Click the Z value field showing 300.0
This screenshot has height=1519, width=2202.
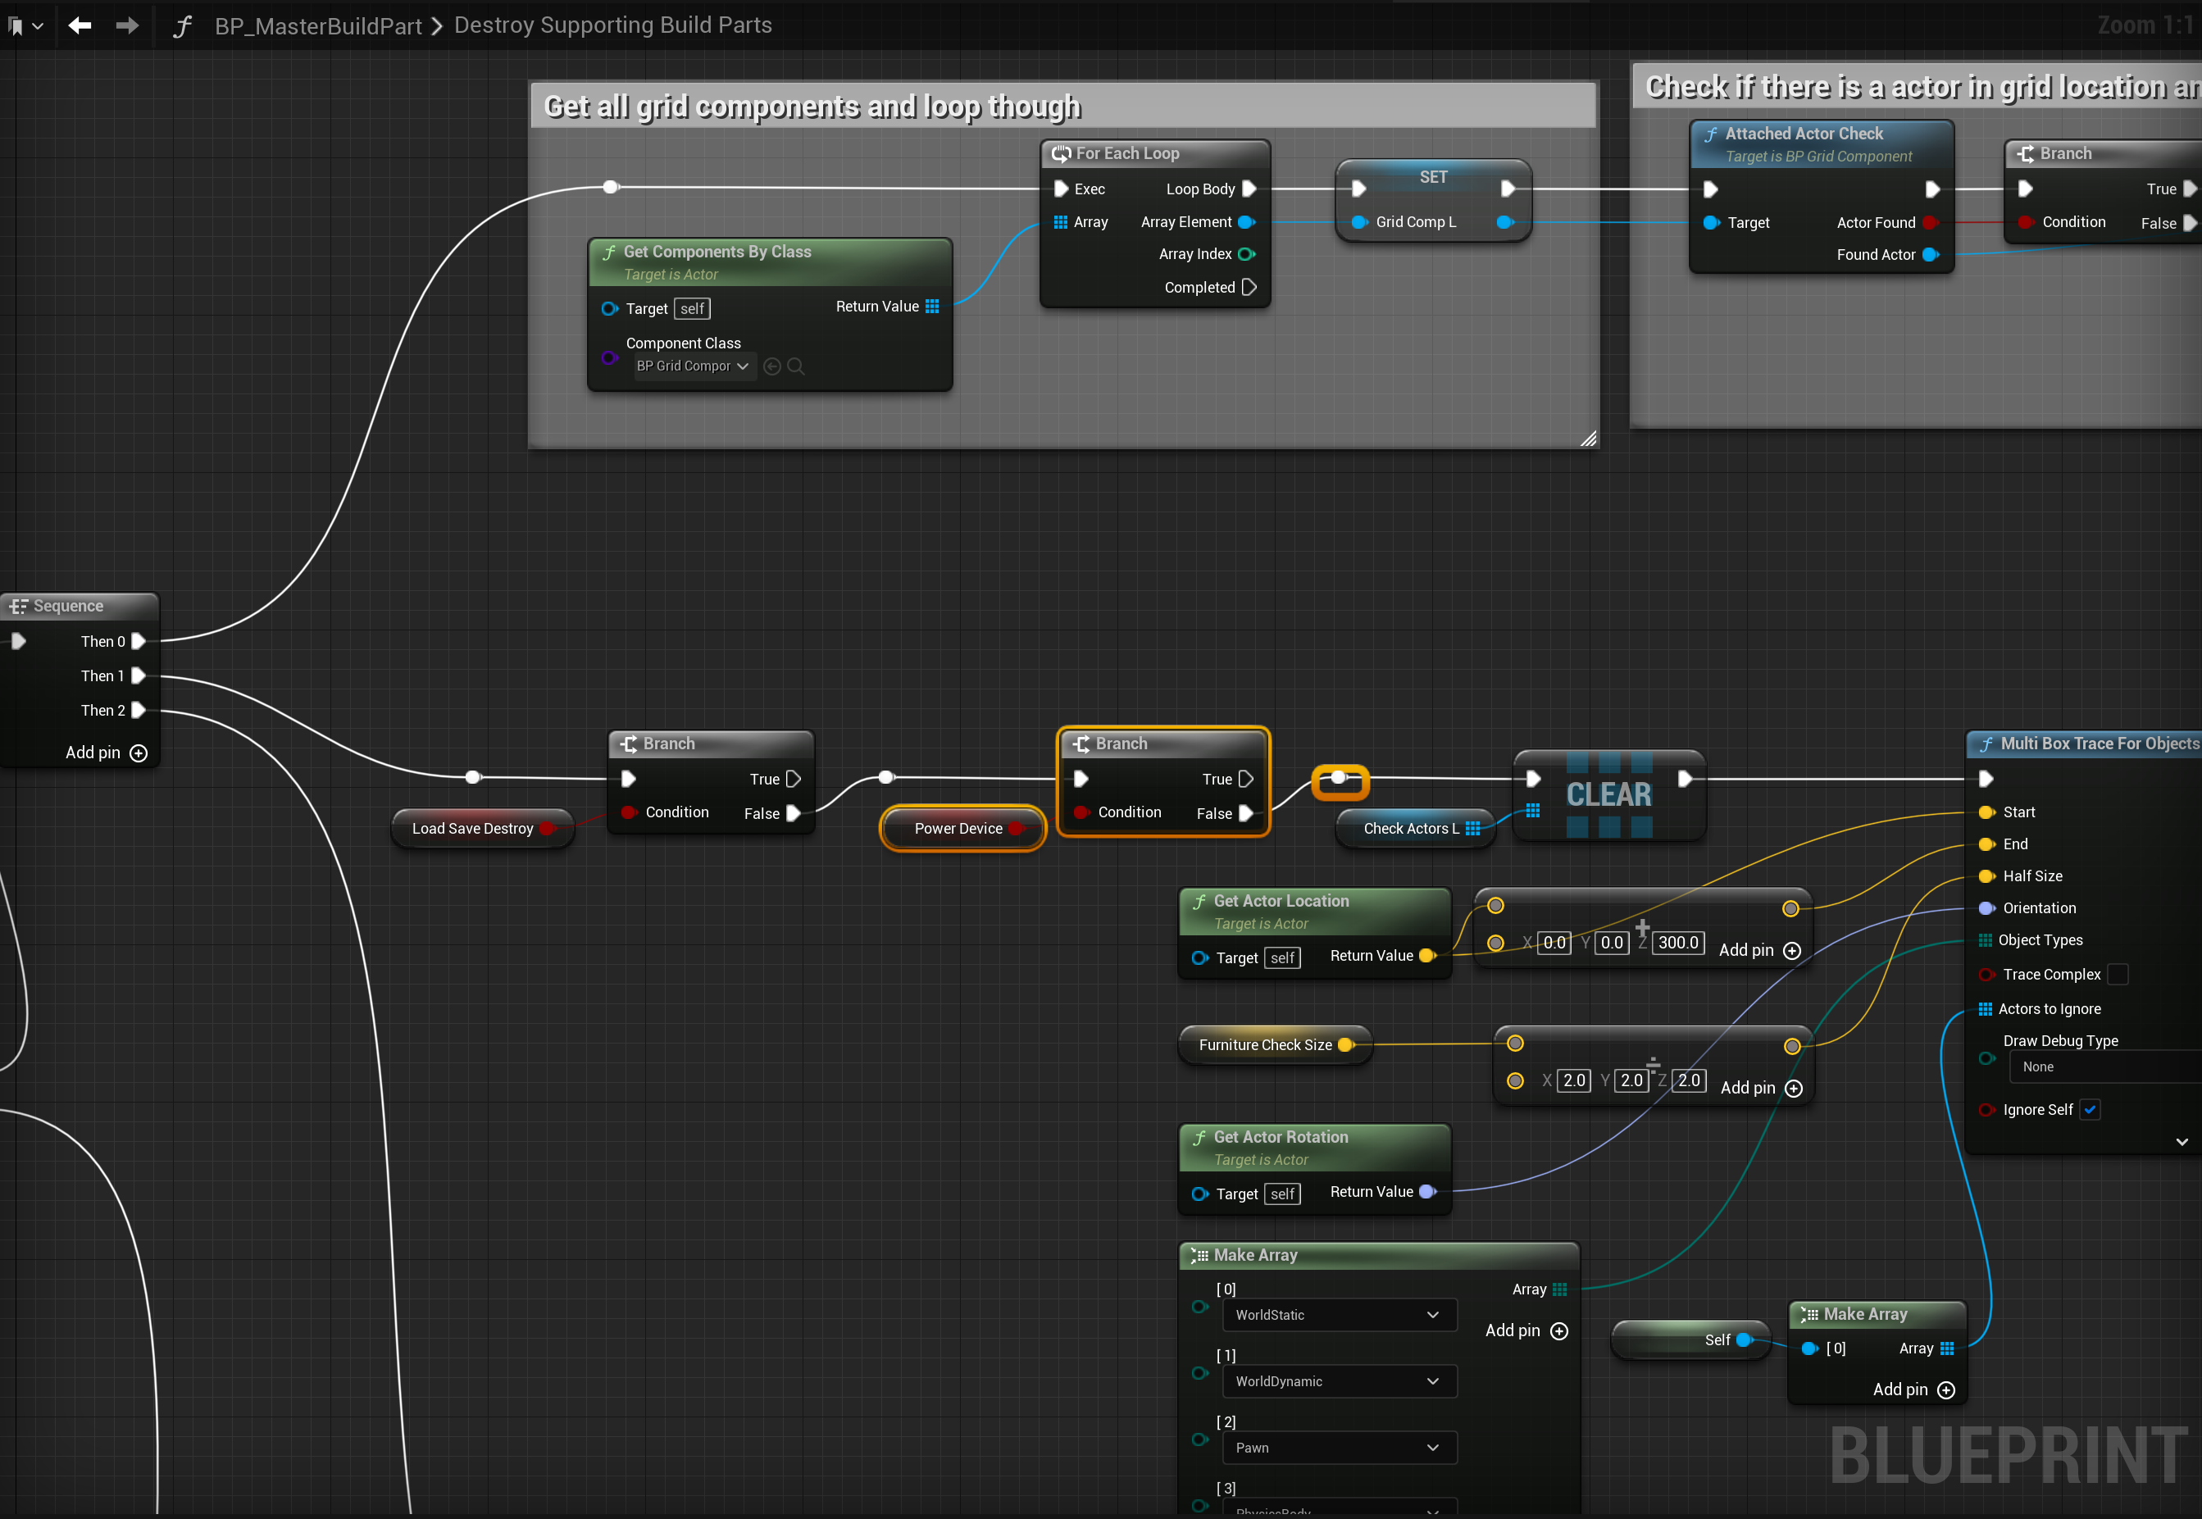pos(1677,942)
